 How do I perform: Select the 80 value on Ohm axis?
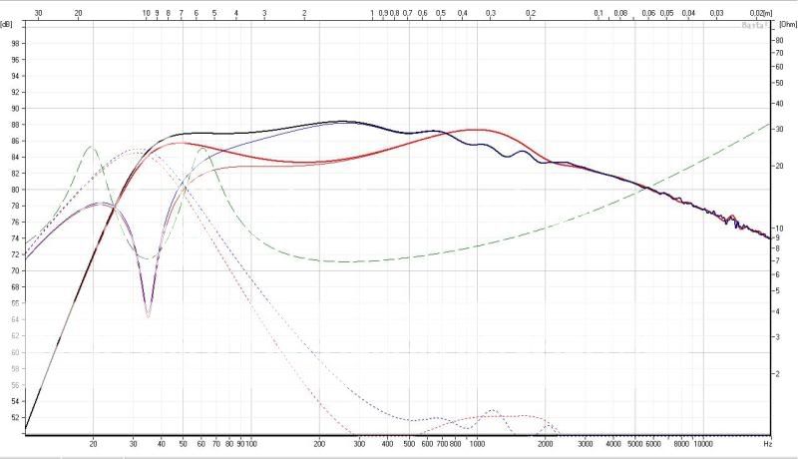click(779, 40)
